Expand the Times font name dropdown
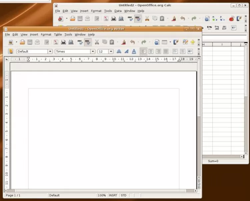The image size is (250, 201). [93, 52]
